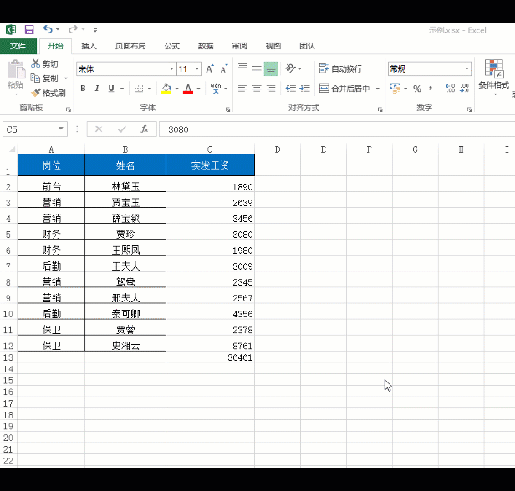Image resolution: width=515 pixels, height=491 pixels.
Task: Select the cell containing 林黛玉
Action: 125,185
